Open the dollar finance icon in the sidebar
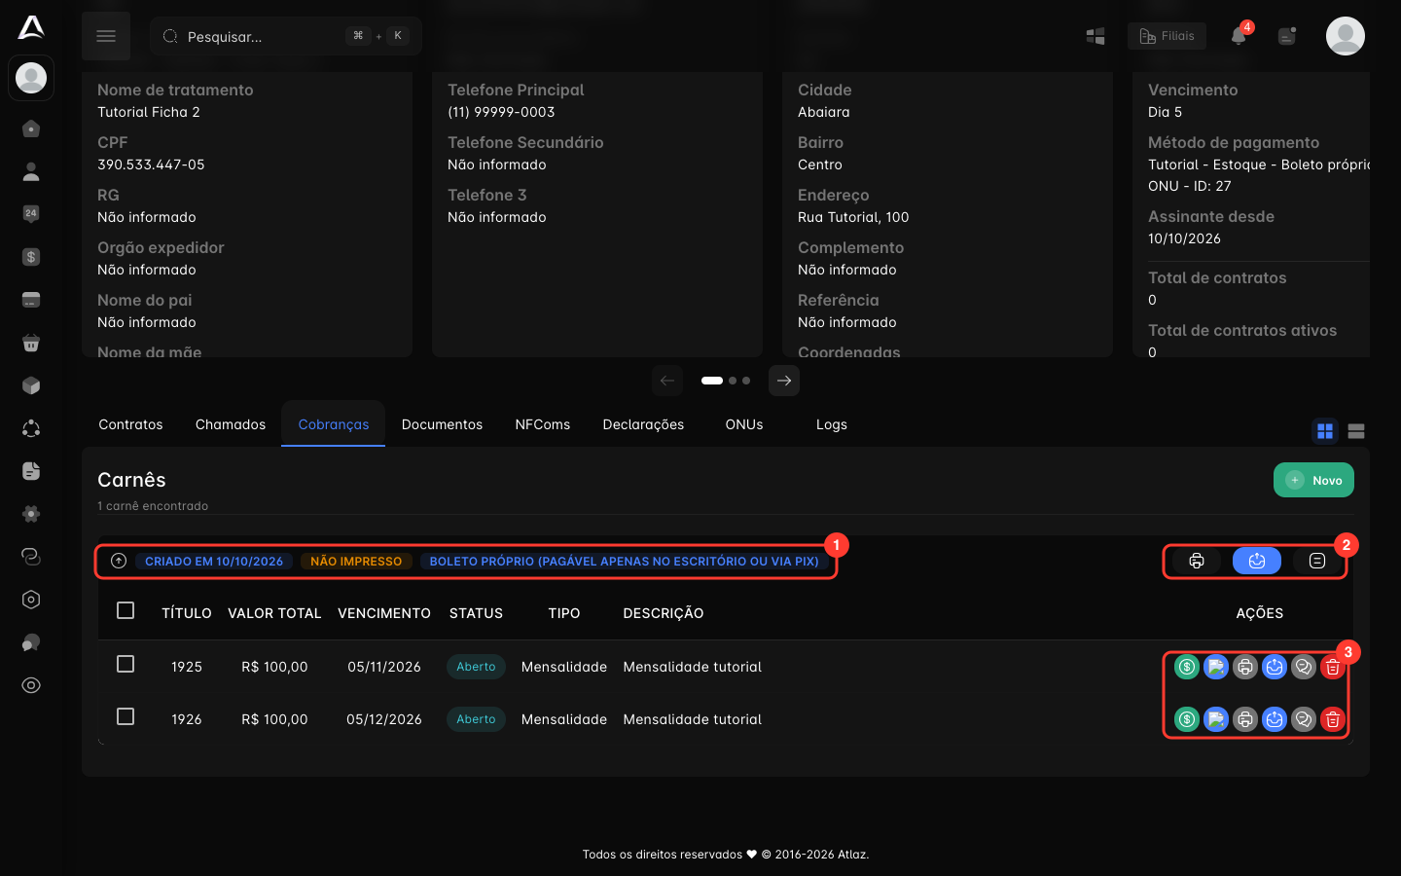This screenshot has height=876, width=1401. (31, 257)
